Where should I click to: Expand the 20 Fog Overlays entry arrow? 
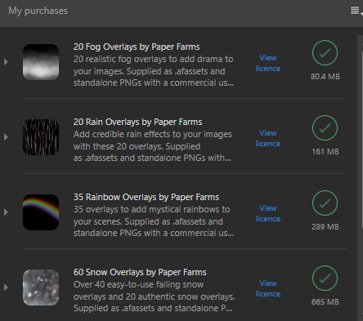tap(6, 62)
